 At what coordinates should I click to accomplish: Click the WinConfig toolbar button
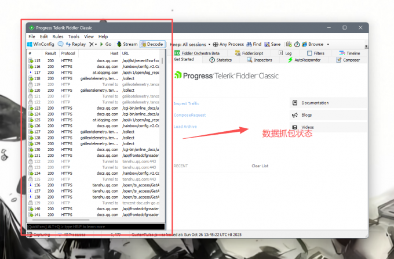(42, 44)
